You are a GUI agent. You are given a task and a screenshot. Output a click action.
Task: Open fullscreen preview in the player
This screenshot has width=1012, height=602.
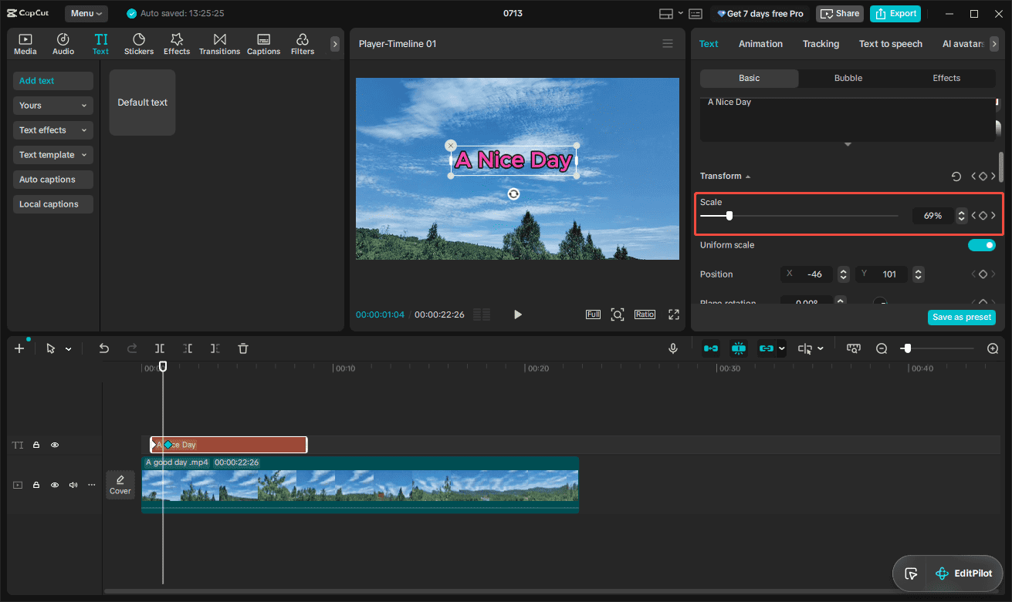(x=674, y=314)
